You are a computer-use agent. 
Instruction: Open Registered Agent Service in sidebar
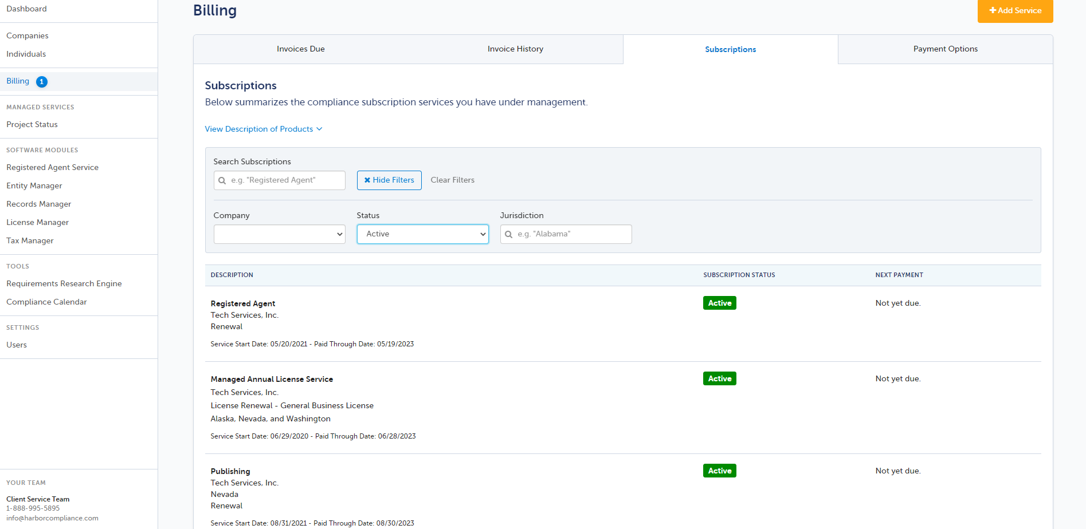click(52, 167)
